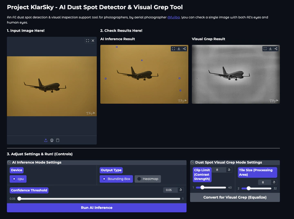This screenshot has height=219, width=294.
Task: Download the Visual Grep Result image
Action: 270,49
